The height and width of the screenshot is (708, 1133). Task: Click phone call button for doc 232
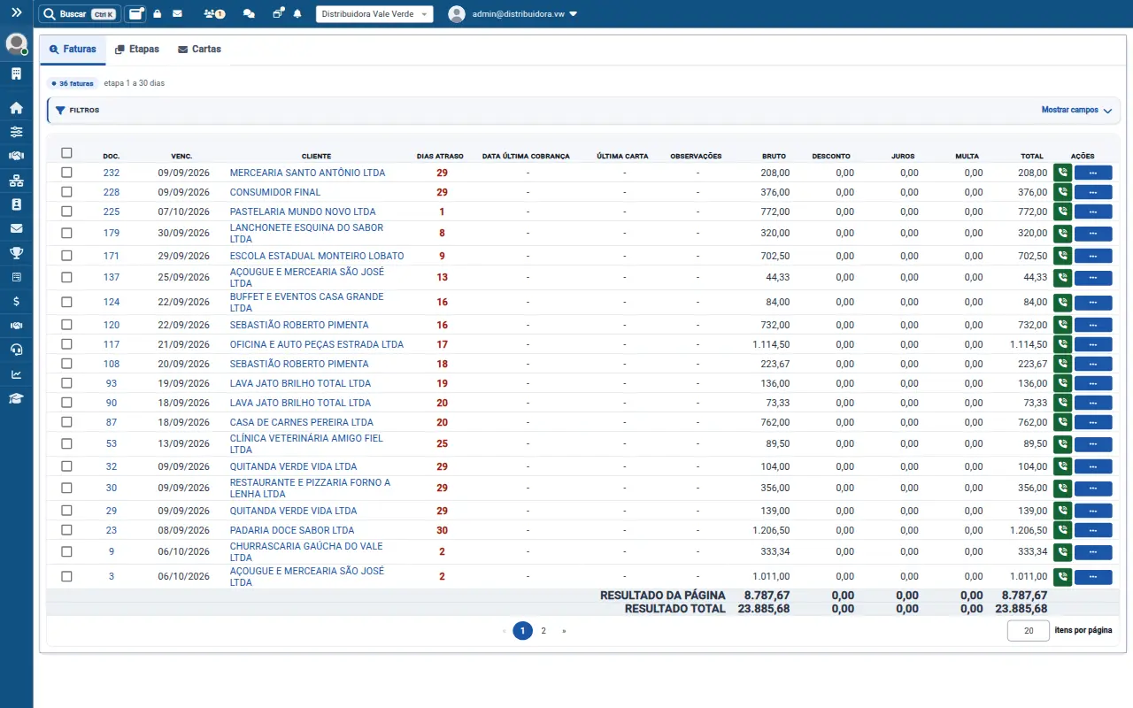(1062, 173)
